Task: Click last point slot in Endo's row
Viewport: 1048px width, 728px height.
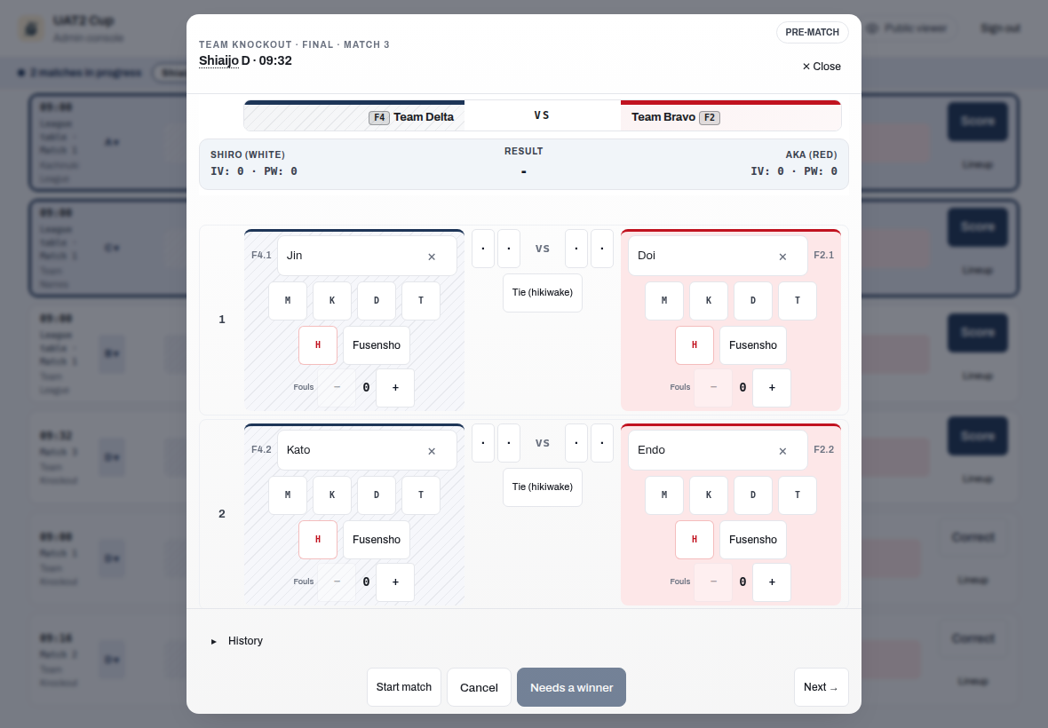Action: [x=602, y=443]
